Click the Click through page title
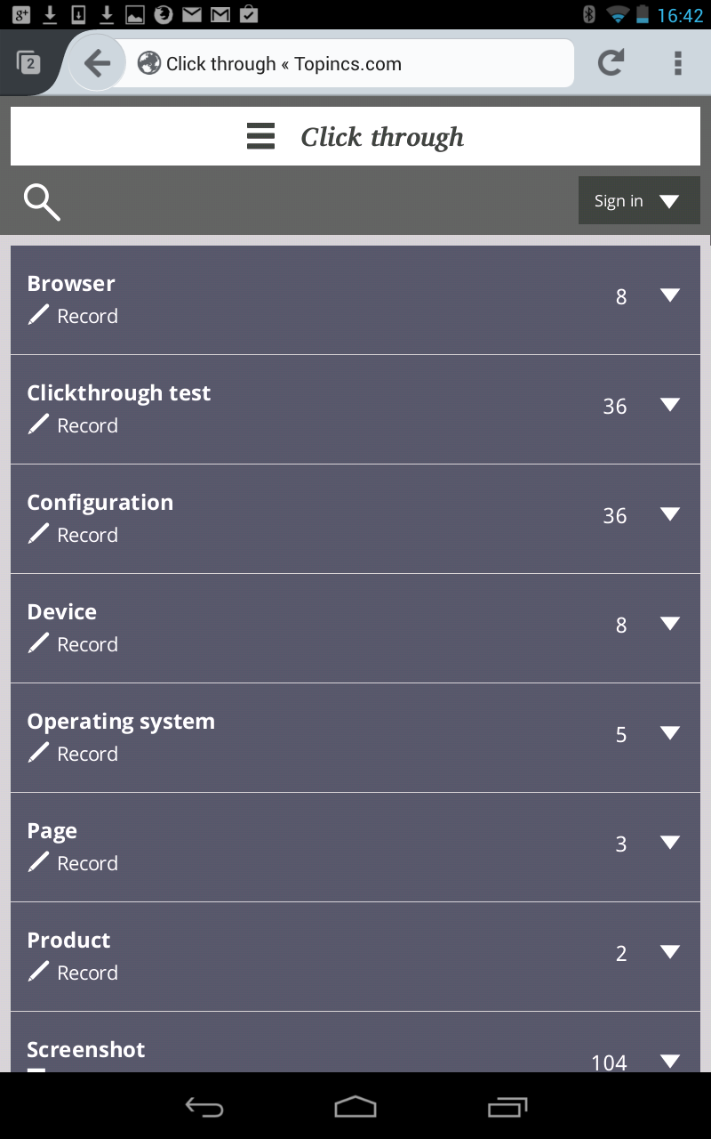711x1139 pixels. pos(382,137)
